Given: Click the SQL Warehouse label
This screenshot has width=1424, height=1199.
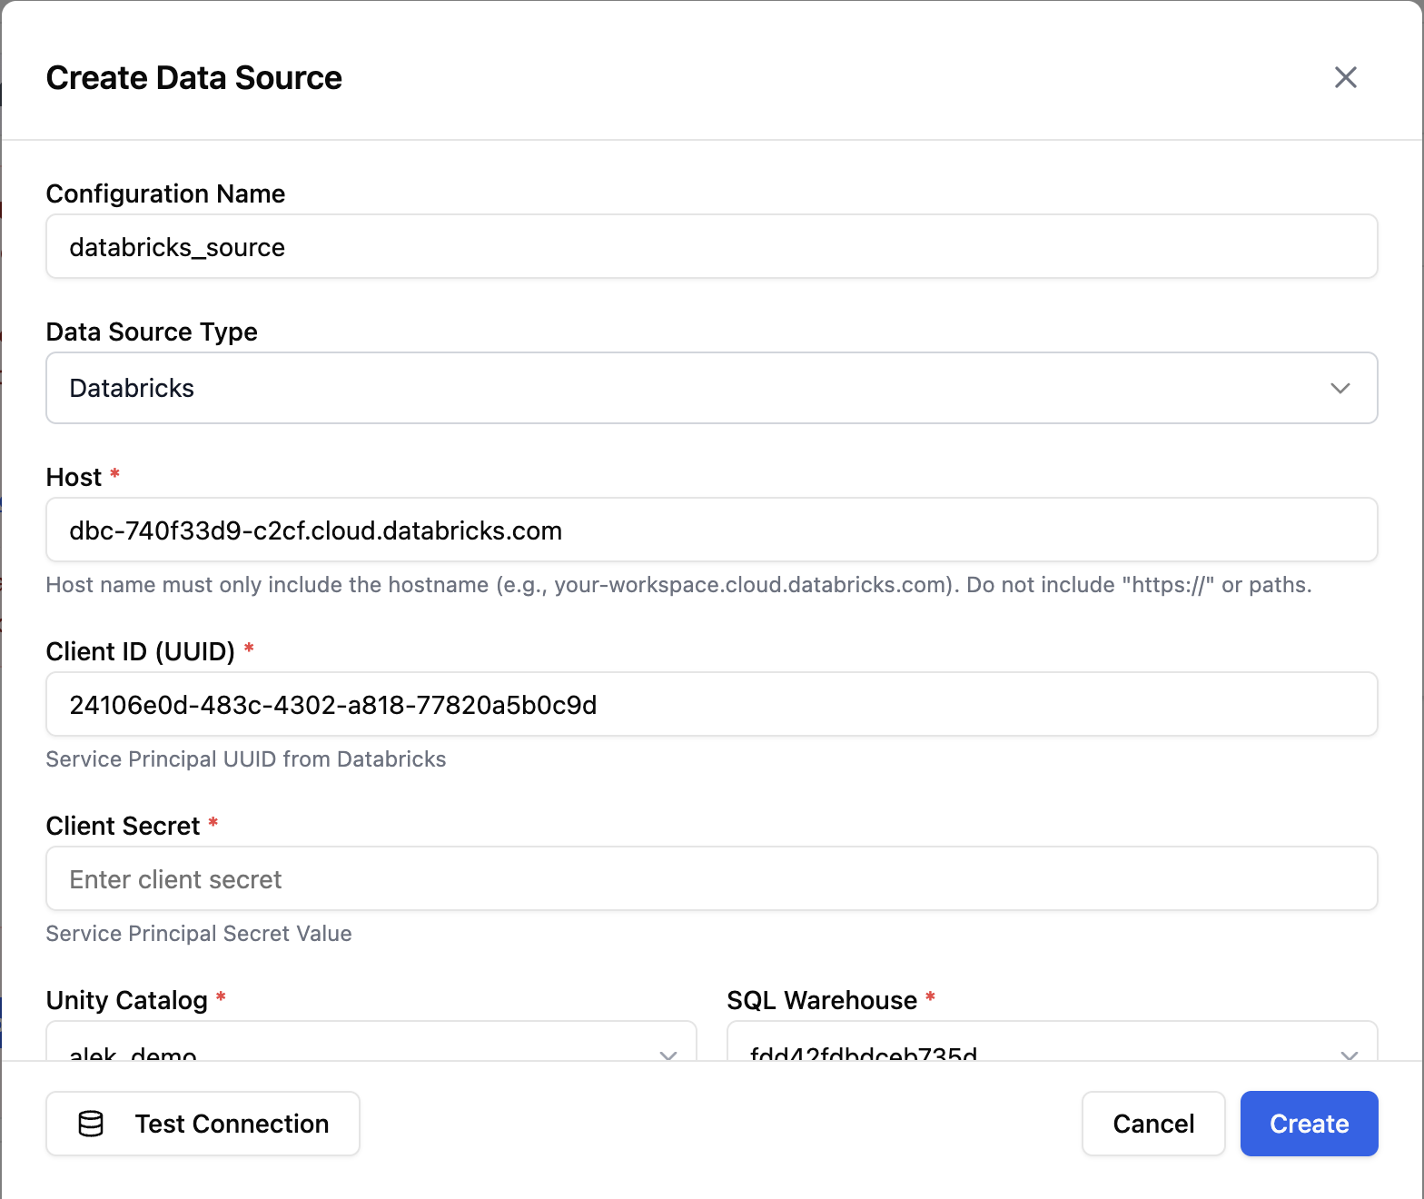Looking at the screenshot, I should pyautogui.click(x=821, y=1000).
